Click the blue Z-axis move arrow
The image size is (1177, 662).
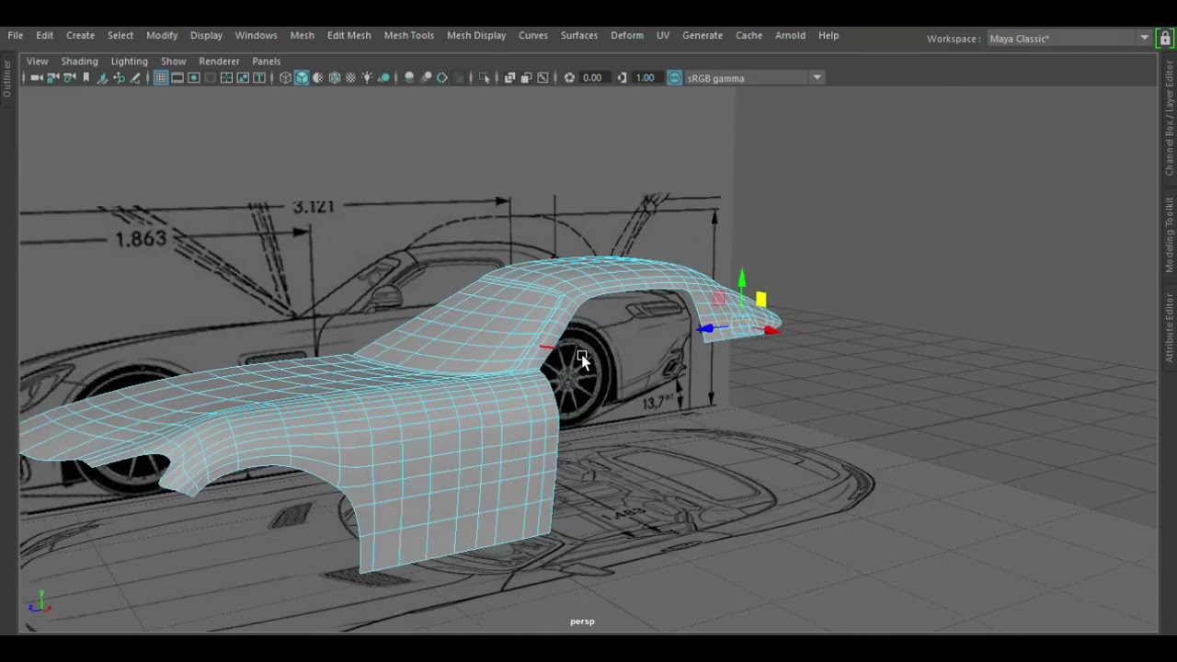(704, 328)
